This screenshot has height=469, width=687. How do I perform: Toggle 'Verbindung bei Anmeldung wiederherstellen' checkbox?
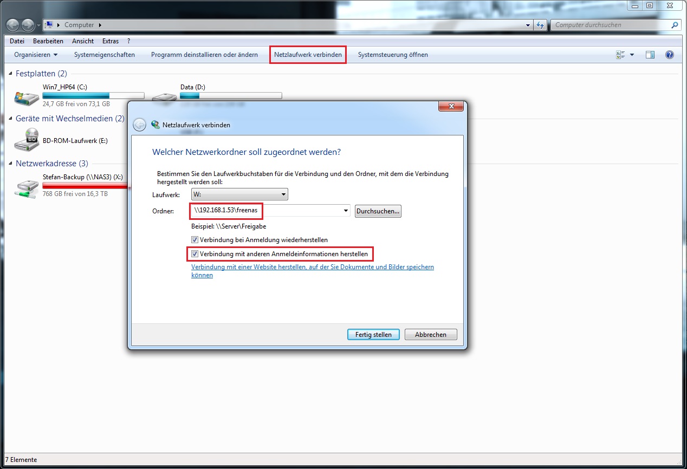(x=195, y=239)
